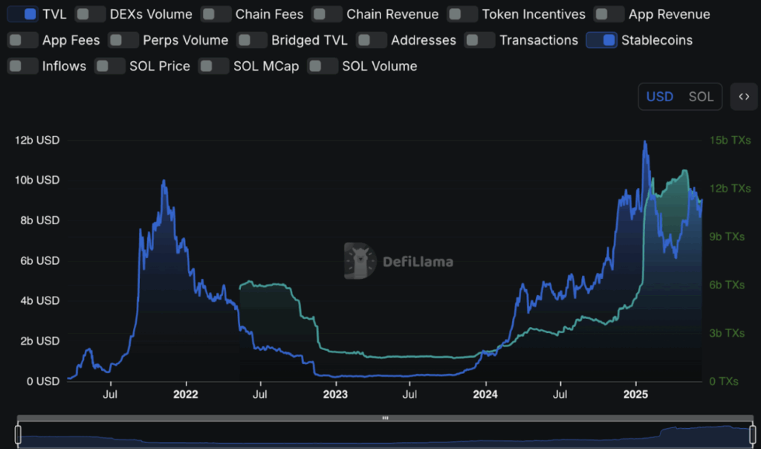Screen dimensions: 761x449
Task: Turn on the Transactions toggle
Action: [x=480, y=40]
